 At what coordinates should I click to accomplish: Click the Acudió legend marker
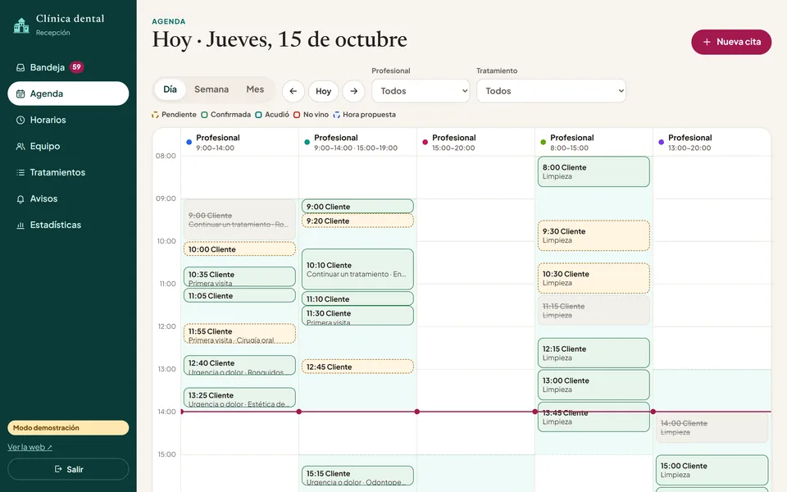coord(258,115)
